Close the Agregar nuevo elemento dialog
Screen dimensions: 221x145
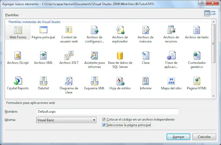click(x=213, y=3)
